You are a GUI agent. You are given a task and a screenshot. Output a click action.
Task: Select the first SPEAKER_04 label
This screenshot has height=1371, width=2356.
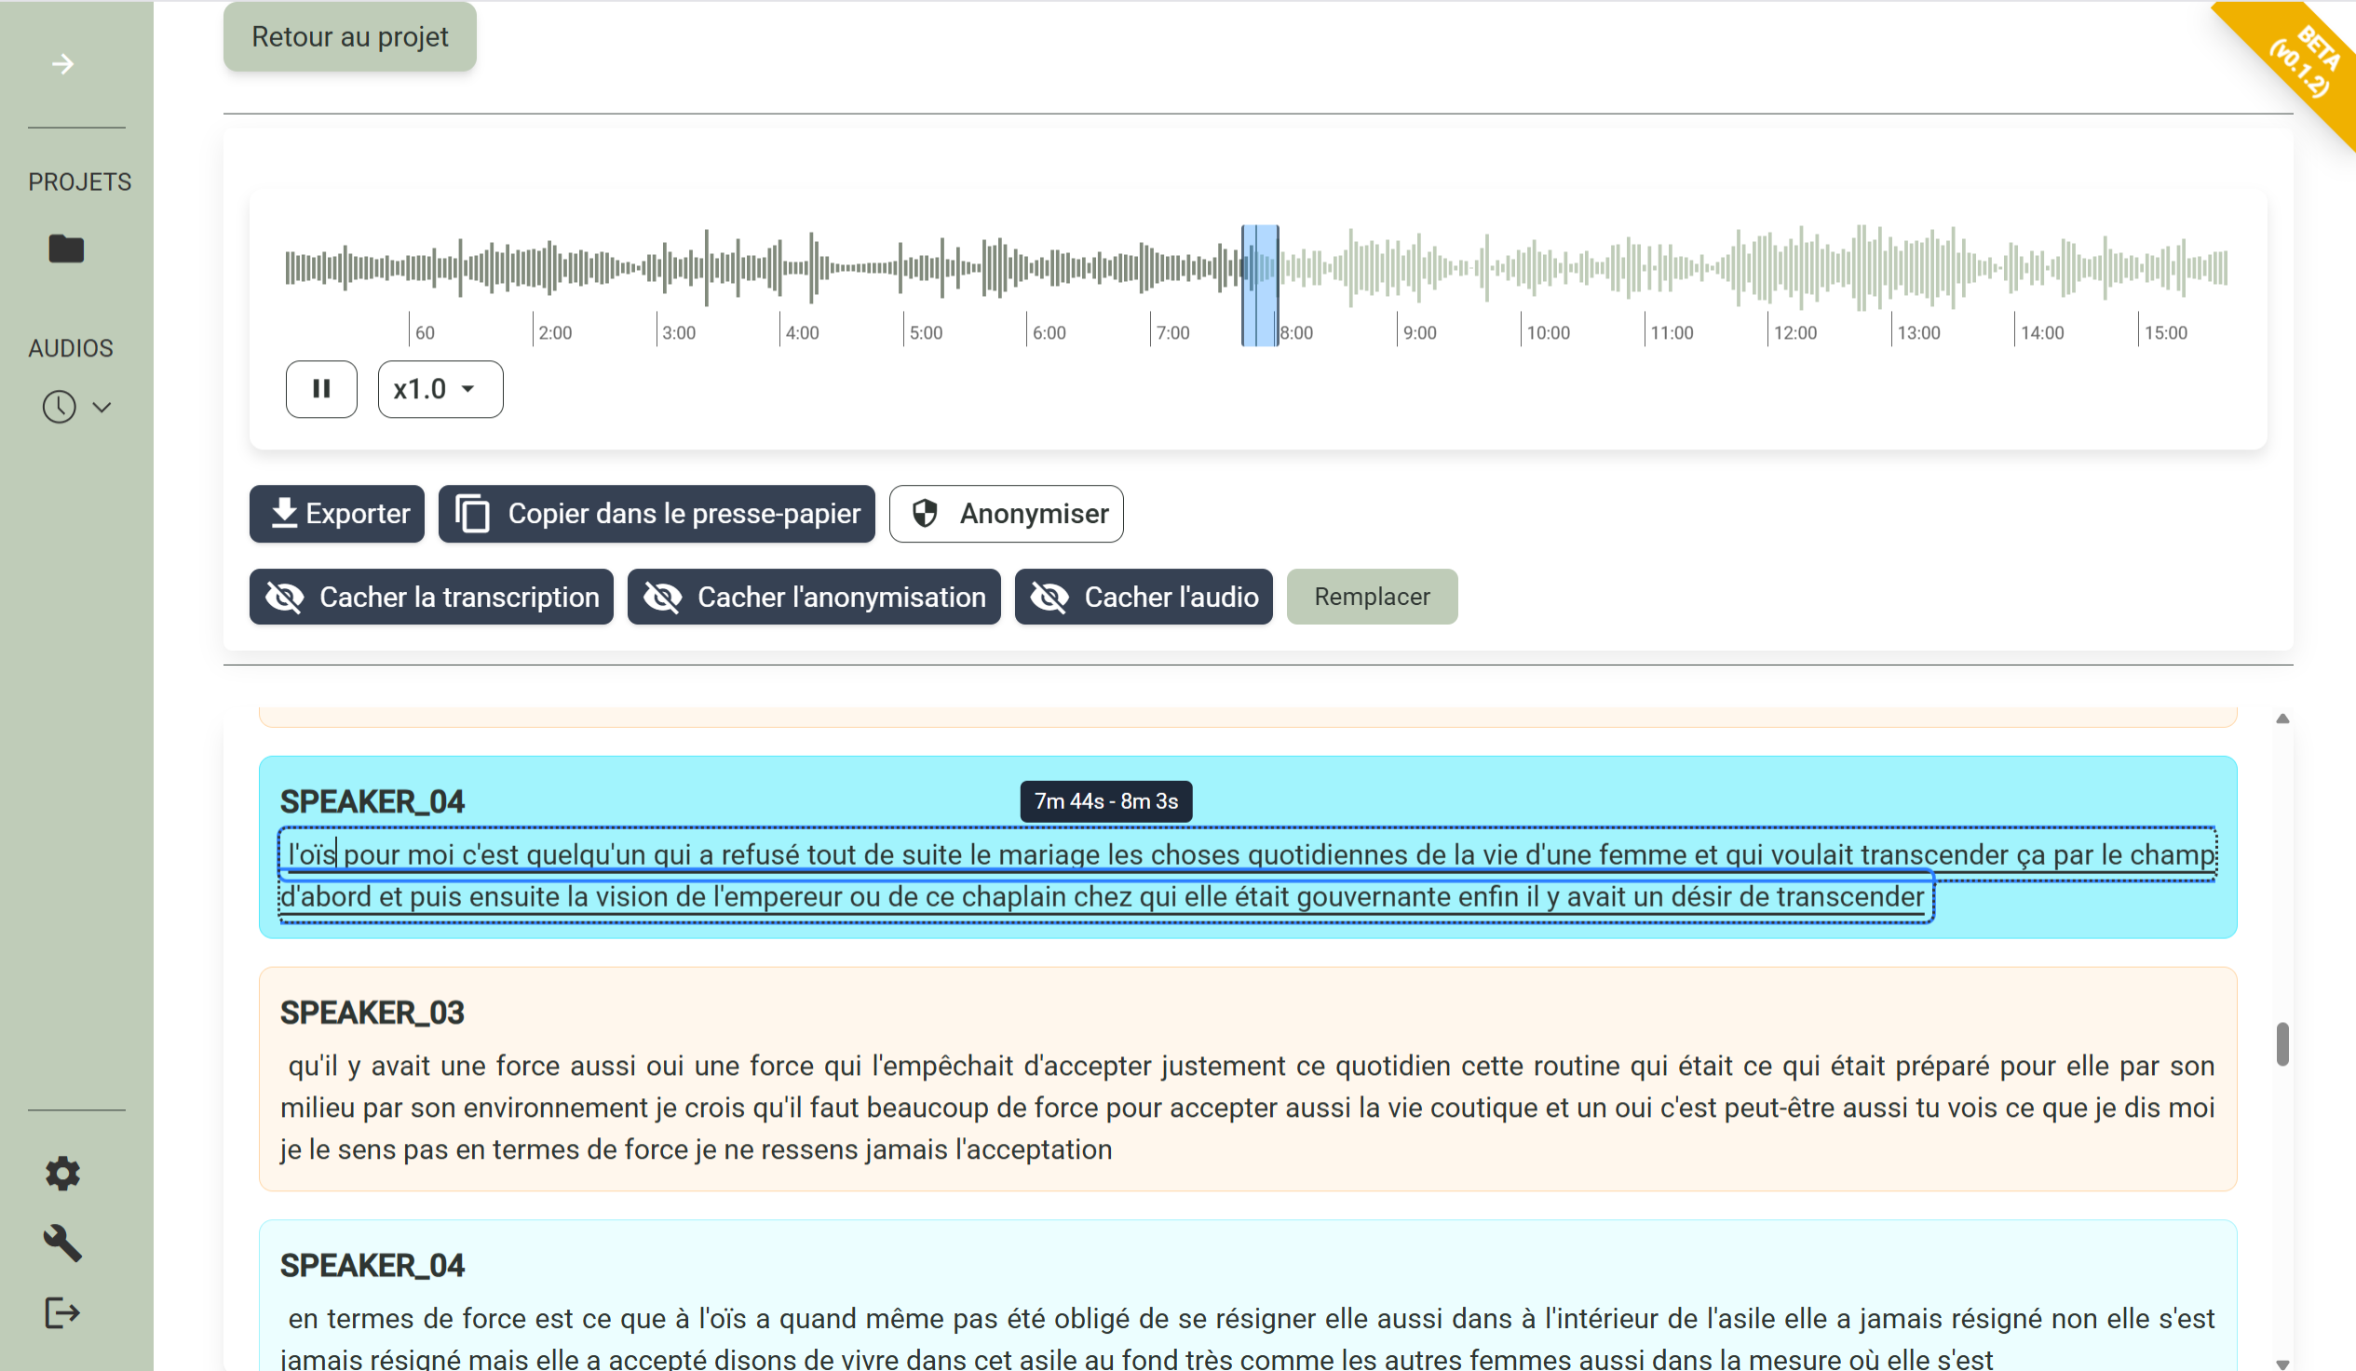point(372,801)
